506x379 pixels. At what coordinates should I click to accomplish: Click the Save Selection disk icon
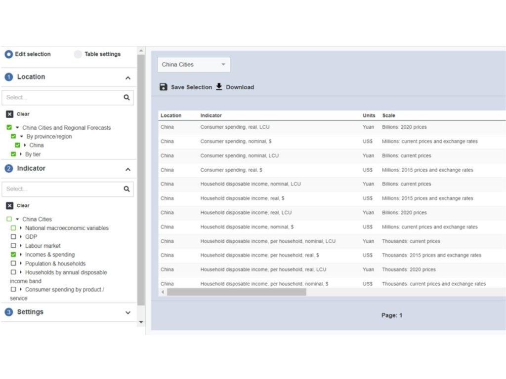click(164, 87)
